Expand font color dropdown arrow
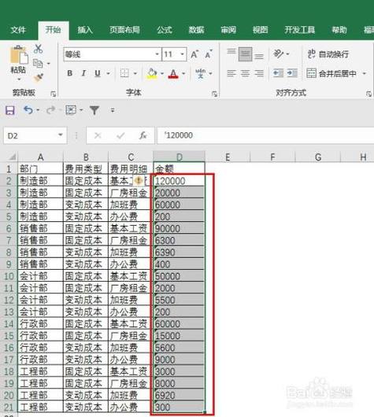The image size is (374, 417). [x=183, y=73]
